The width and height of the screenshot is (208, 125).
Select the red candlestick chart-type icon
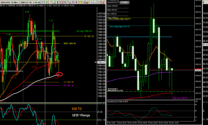click(58, 2)
